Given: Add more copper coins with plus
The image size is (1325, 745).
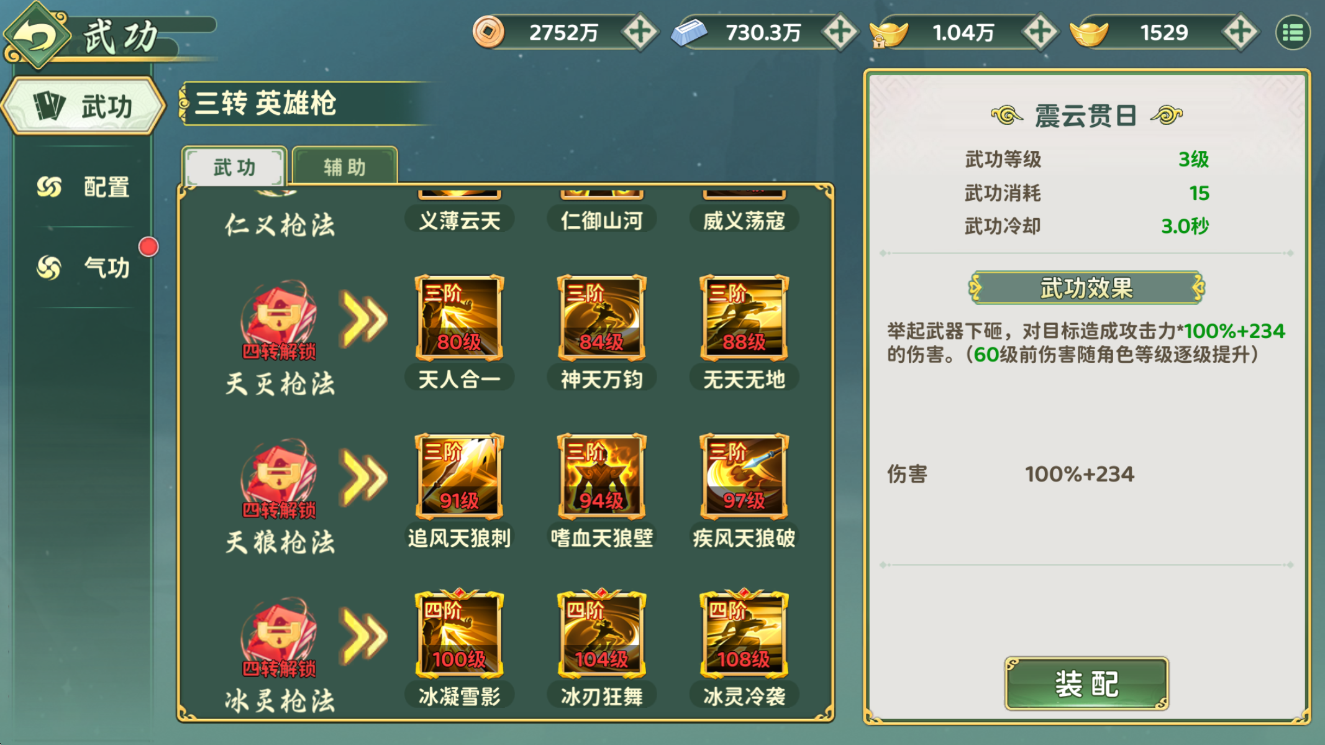Looking at the screenshot, I should [640, 32].
